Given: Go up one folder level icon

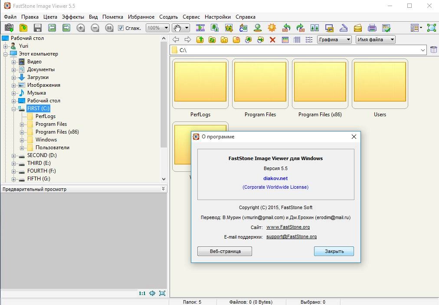Looking at the screenshot, I should (200, 40).
